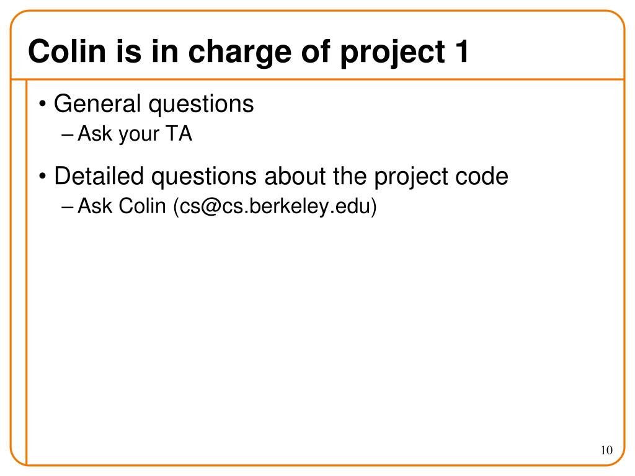
Task: Click the word 'Colin' in the title
Action: [x=67, y=51]
